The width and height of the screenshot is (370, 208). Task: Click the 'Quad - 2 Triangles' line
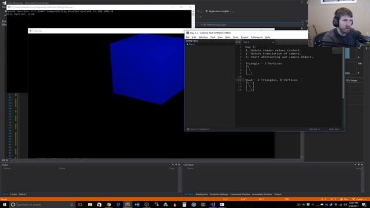[x=271, y=80]
